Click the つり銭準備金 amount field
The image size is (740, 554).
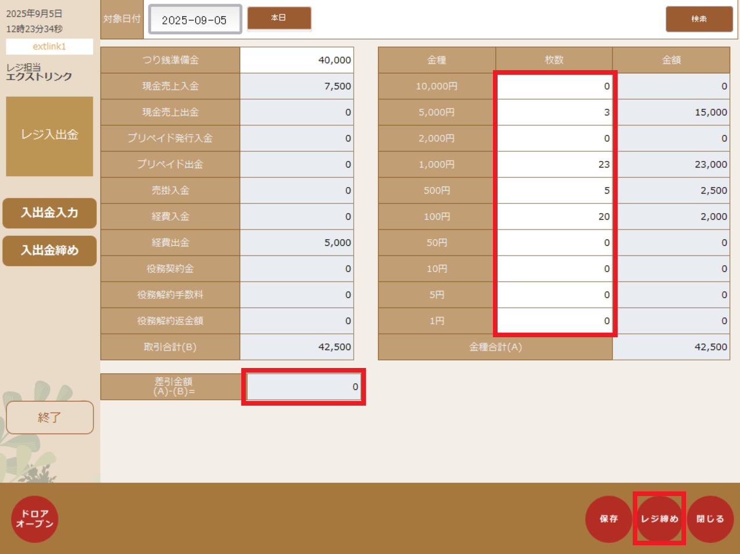coord(296,60)
